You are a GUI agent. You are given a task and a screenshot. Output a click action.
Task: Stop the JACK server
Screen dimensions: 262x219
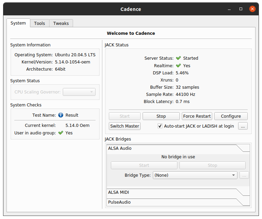coord(161,116)
